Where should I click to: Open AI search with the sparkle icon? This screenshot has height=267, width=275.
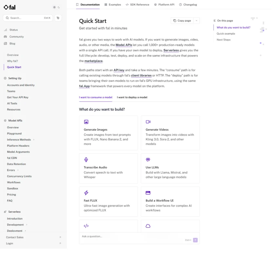(x=58, y=18)
